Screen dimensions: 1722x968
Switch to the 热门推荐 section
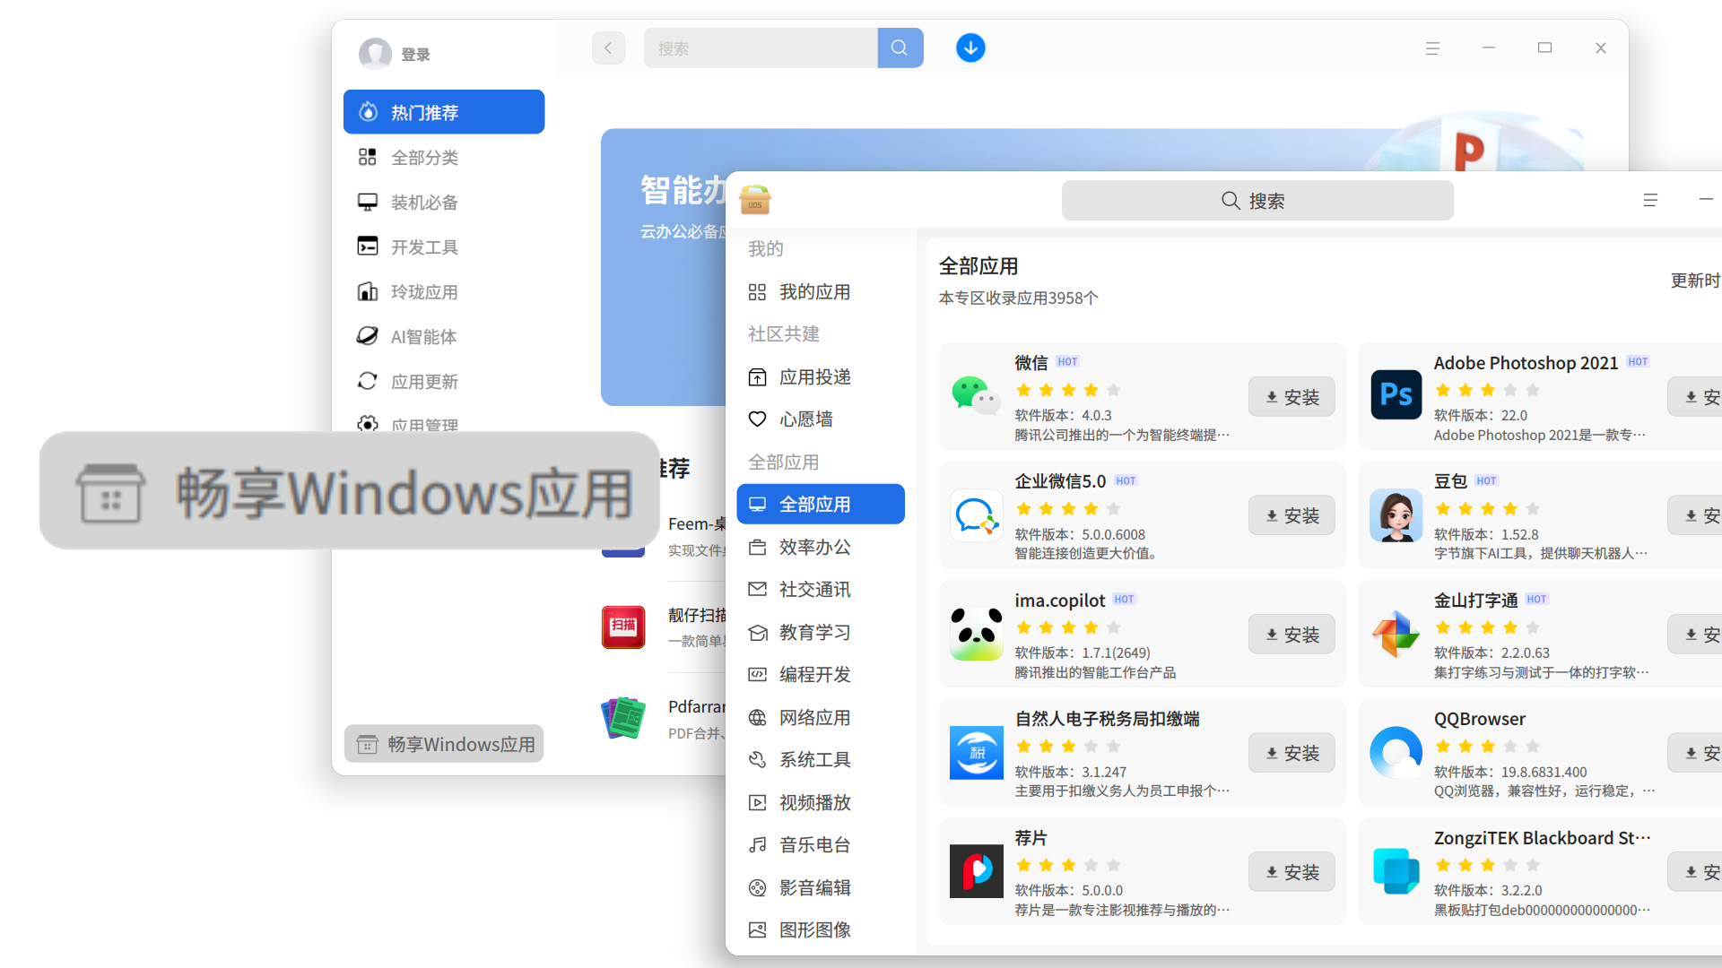click(x=426, y=111)
